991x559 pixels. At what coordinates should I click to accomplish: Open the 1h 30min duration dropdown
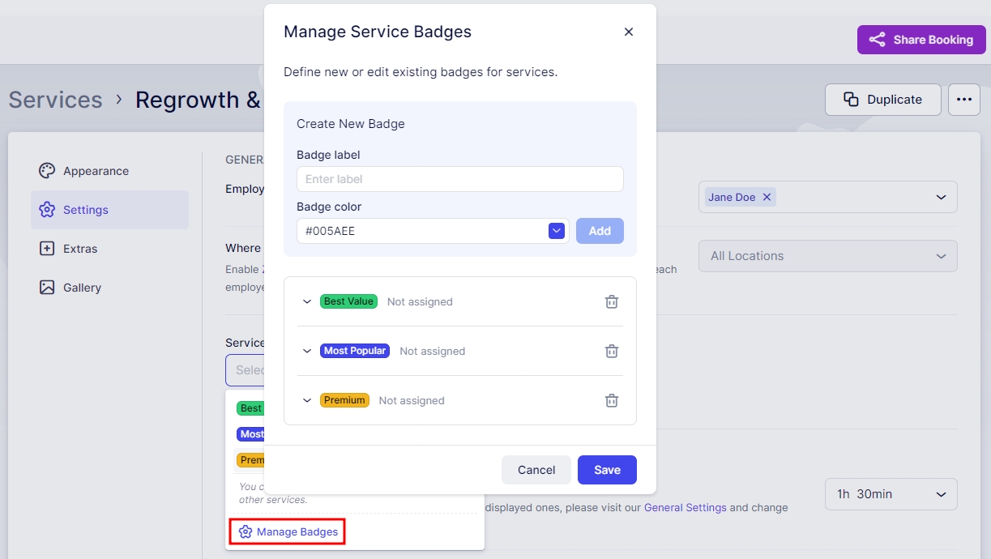click(891, 494)
